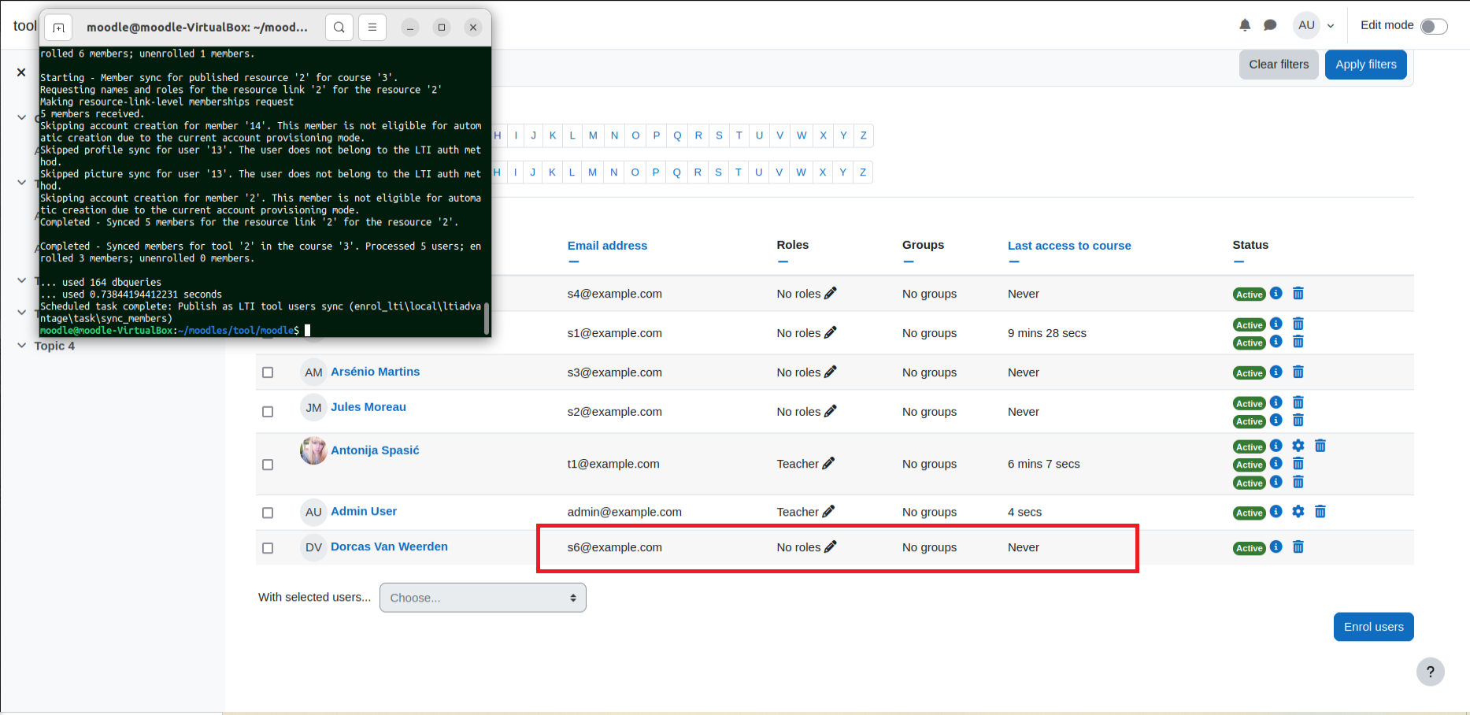Sort by Email address column
1470x715 pixels.
point(607,246)
